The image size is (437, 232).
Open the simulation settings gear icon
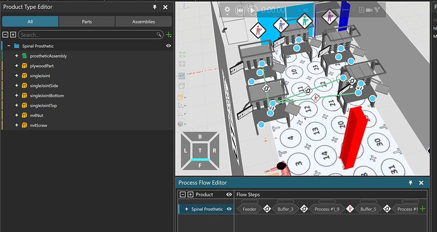(227, 10)
